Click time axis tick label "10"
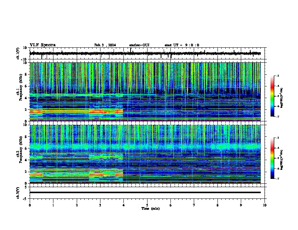Image resolution: width=298 pixels, height=230 pixels. 265,205
